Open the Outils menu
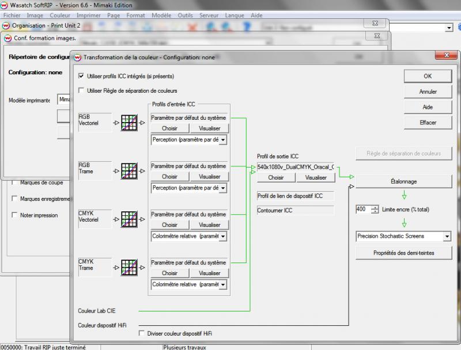Viewport: 461px width, 350px height. (x=185, y=16)
